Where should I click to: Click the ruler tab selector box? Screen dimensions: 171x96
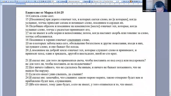click(x=1, y=4)
